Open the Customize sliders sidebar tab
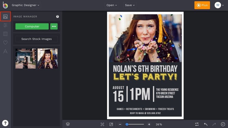 [5, 25]
